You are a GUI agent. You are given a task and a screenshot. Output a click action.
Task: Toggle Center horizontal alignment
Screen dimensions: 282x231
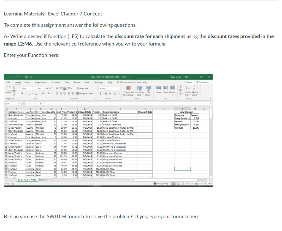pyautogui.click(x=61, y=93)
